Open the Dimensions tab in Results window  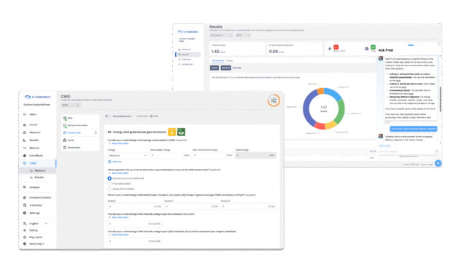tap(218, 61)
